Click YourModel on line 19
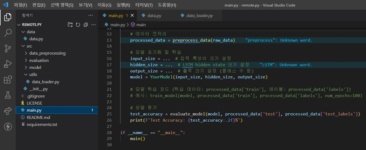The image size is (366, 150). pos(161,77)
